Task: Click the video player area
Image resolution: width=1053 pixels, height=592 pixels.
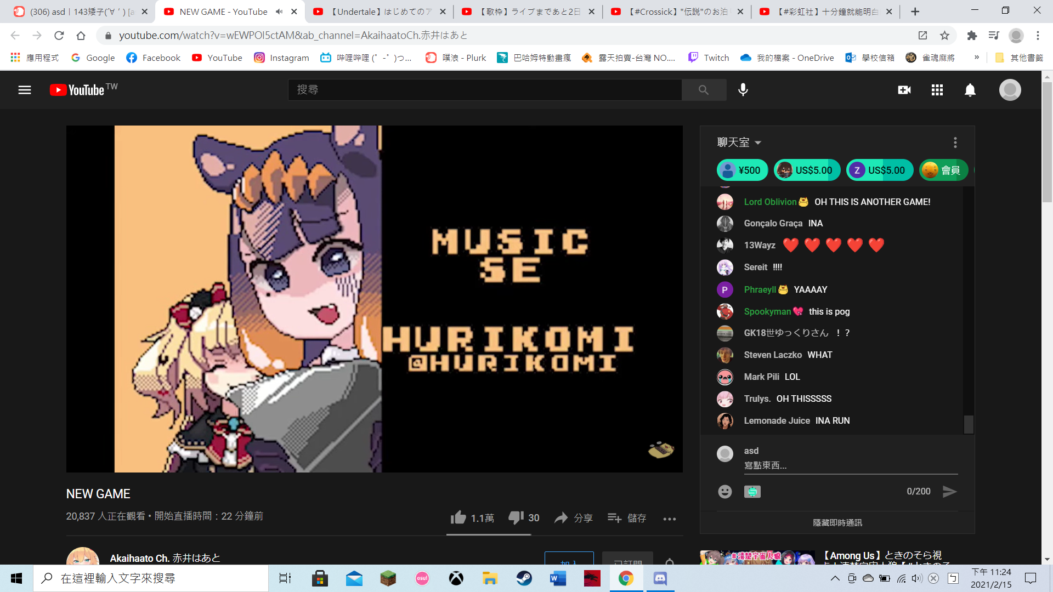Action: pyautogui.click(x=375, y=299)
